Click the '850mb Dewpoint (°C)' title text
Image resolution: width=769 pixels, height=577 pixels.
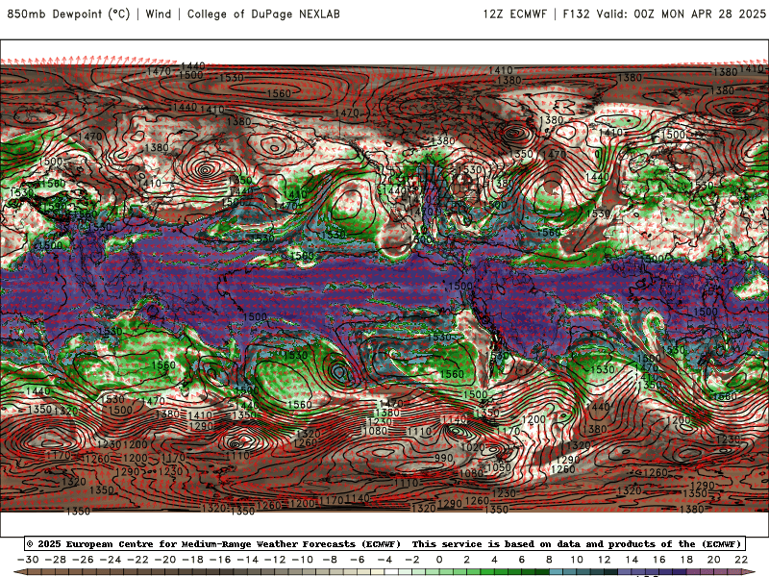(x=68, y=13)
